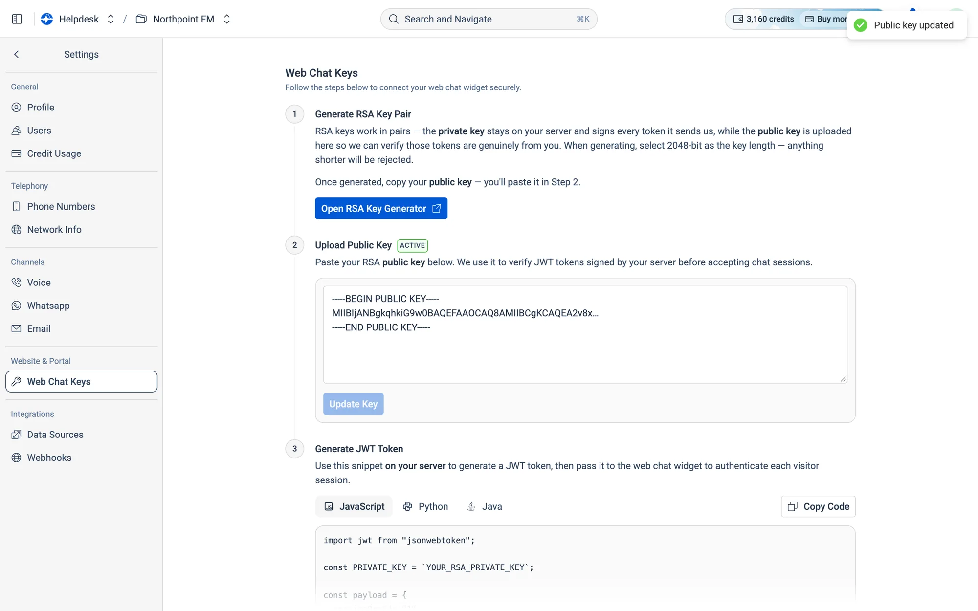Click the ACTIVE status badge
978x611 pixels.
tap(412, 245)
